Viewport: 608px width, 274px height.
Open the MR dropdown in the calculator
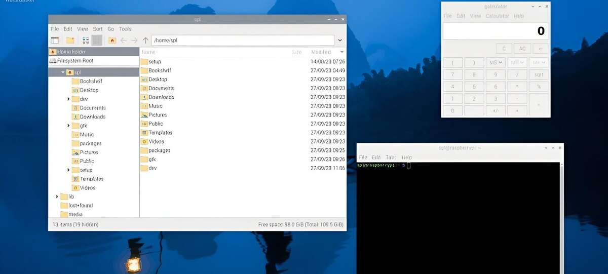click(x=517, y=62)
